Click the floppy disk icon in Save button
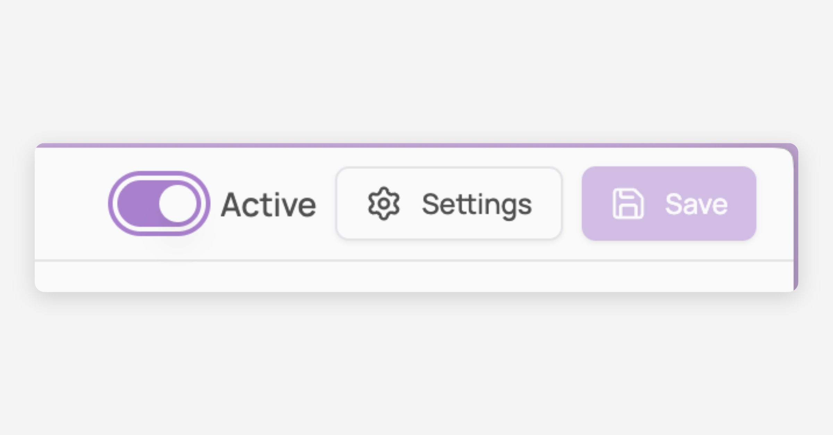 628,204
